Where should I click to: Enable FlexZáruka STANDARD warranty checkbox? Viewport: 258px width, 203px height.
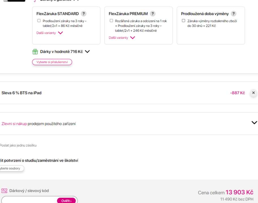pyautogui.click(x=39, y=21)
